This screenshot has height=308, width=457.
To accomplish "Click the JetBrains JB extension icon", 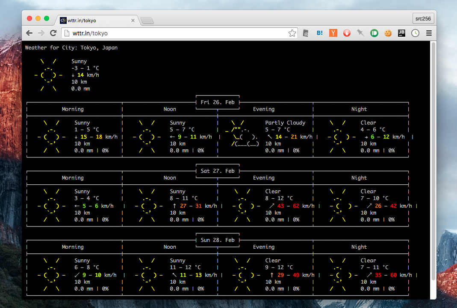I will [x=401, y=33].
